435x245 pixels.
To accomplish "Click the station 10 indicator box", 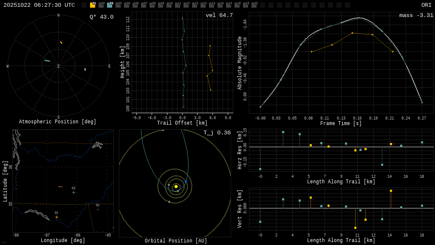I will tap(169, 5).
